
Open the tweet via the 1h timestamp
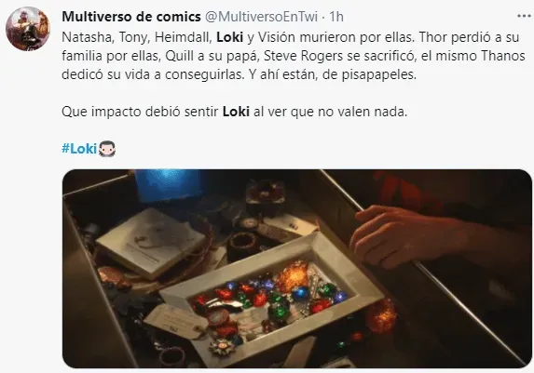pyautogui.click(x=336, y=17)
